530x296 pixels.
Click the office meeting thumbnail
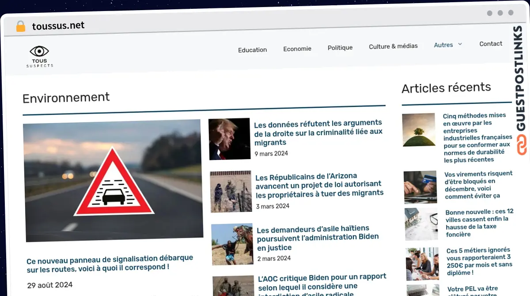pyautogui.click(x=422, y=264)
